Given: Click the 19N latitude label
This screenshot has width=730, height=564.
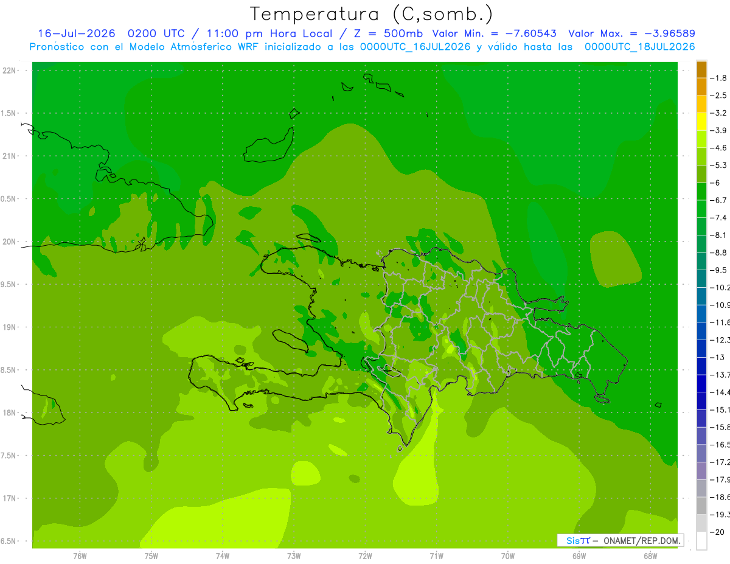Looking at the screenshot, I should click(9, 327).
